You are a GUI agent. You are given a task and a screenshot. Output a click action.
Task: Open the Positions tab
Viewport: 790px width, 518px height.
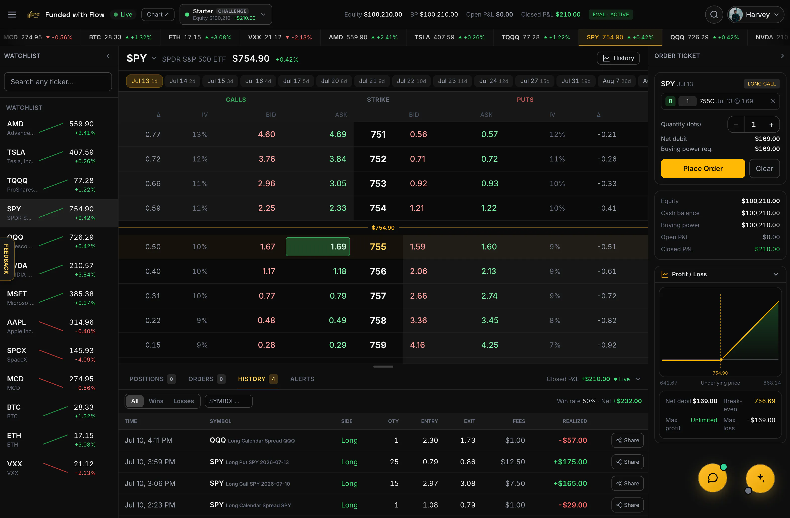[152, 379]
